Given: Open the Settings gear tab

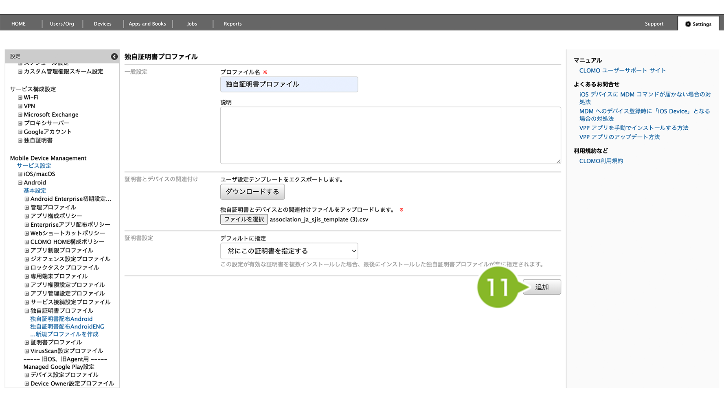Looking at the screenshot, I should (698, 24).
